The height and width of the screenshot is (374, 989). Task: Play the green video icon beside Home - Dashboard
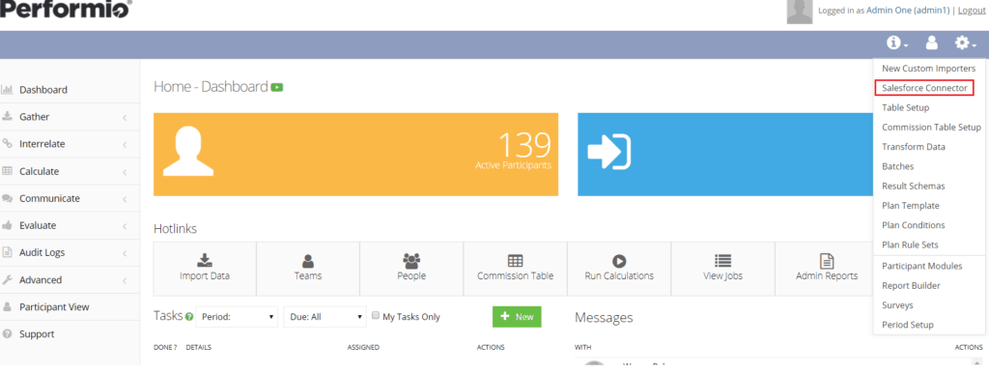point(277,87)
